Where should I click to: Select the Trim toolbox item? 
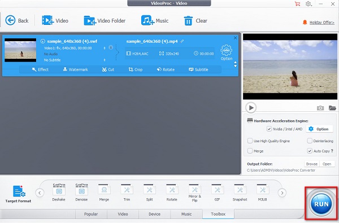pyautogui.click(x=127, y=193)
